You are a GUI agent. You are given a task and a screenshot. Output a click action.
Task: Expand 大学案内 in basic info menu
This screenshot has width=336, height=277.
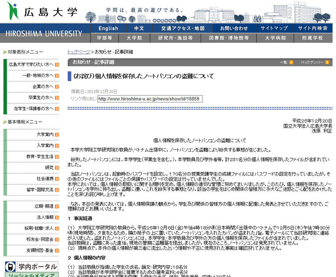click(31, 135)
